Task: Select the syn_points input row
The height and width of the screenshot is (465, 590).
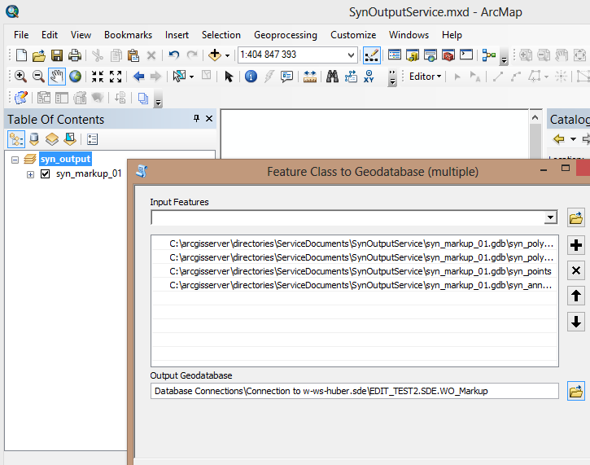Action: click(x=355, y=271)
